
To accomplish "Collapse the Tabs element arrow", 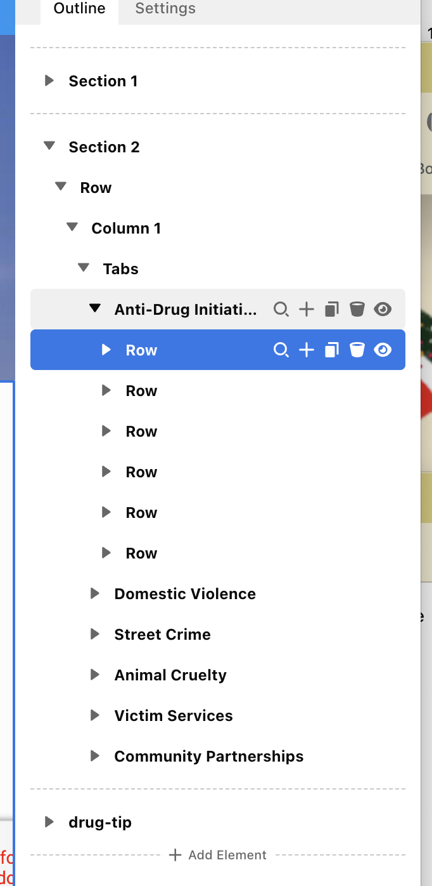I will [83, 268].
